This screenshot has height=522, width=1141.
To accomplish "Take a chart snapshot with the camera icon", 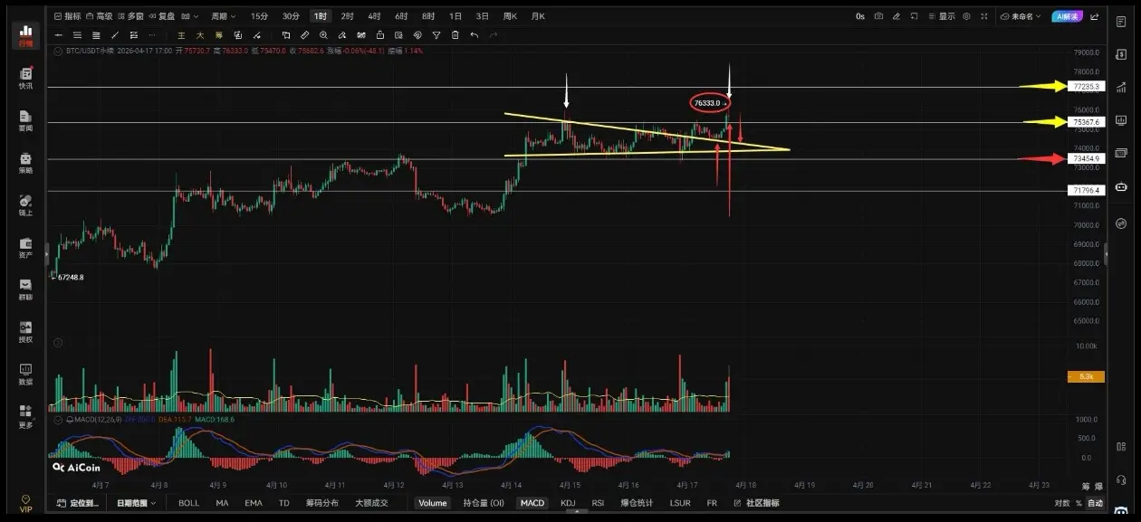I will pyautogui.click(x=878, y=16).
